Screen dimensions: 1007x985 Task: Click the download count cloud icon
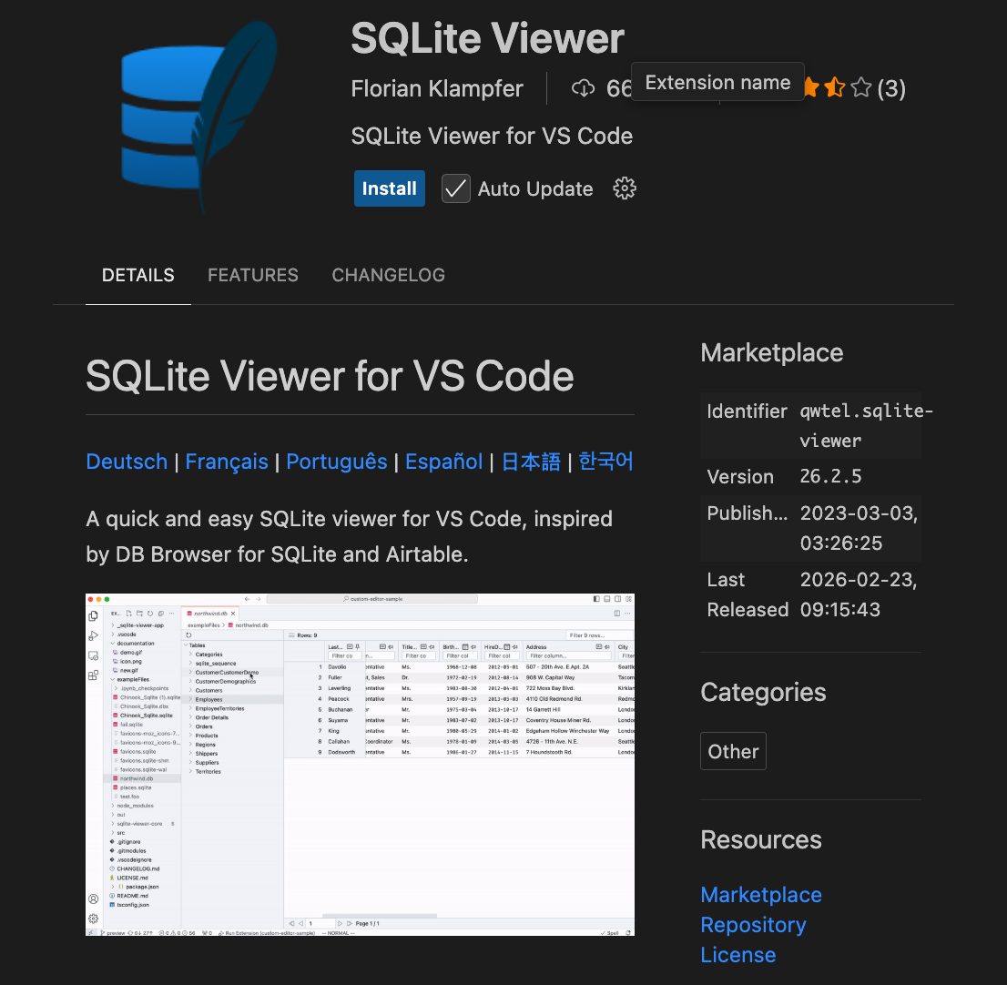(583, 88)
